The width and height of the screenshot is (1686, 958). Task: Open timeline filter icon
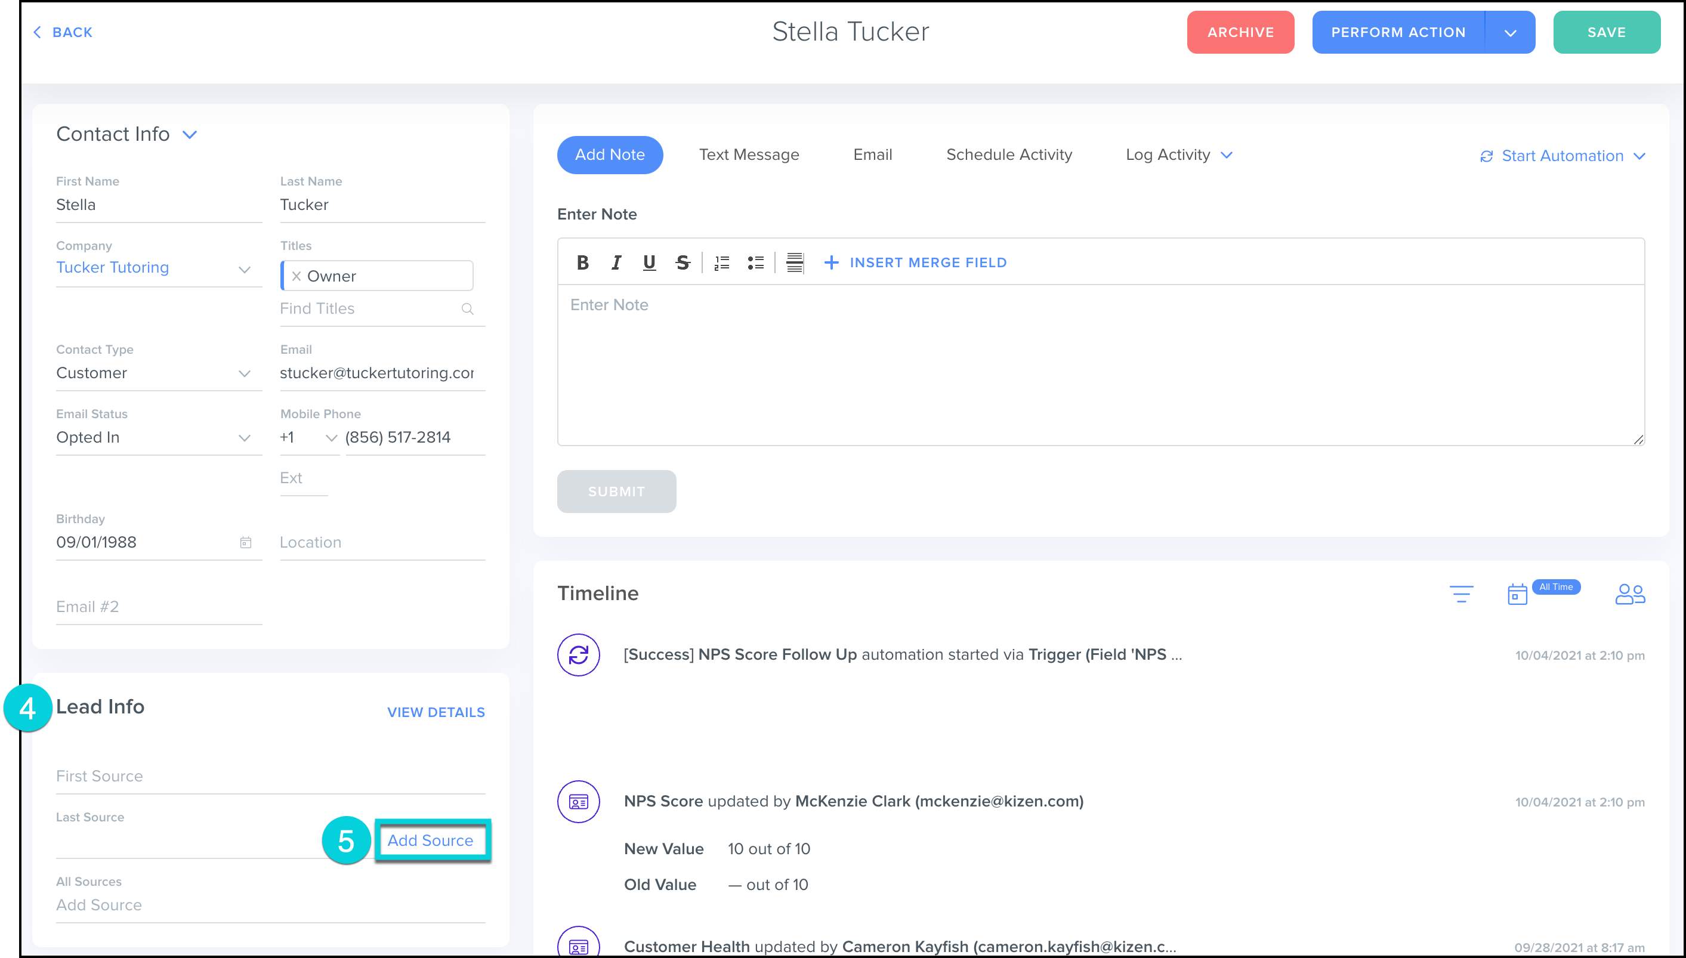[1461, 594]
